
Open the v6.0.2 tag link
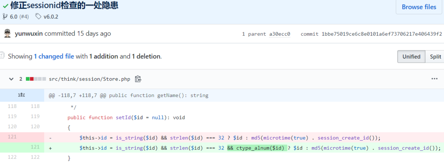(x=51, y=16)
